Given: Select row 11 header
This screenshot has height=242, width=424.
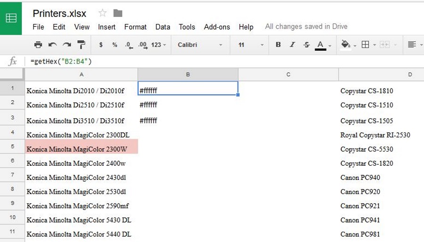Looking at the screenshot, I should click(12, 232).
